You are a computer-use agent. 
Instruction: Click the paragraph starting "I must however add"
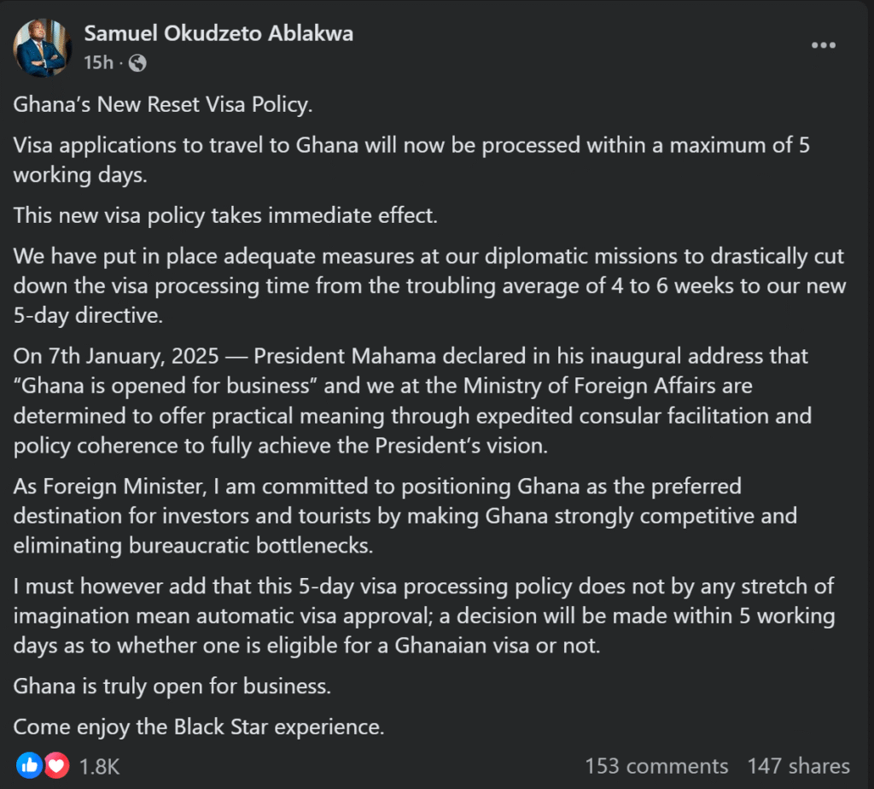click(424, 617)
